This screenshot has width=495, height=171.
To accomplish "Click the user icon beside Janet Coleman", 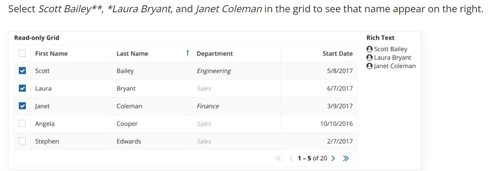I will coord(370,66).
